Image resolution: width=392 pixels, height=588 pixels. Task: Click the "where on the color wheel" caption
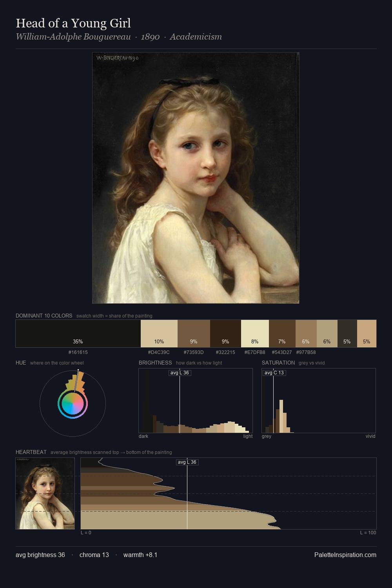(57, 363)
